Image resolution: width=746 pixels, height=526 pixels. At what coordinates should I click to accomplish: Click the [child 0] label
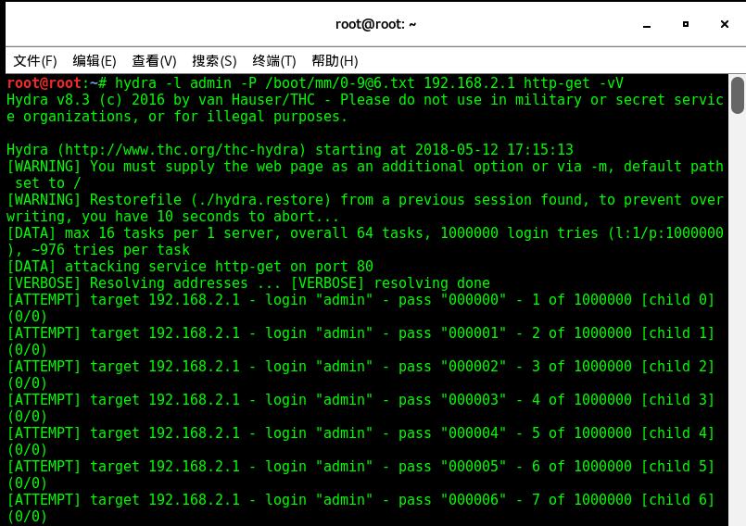tap(677, 300)
